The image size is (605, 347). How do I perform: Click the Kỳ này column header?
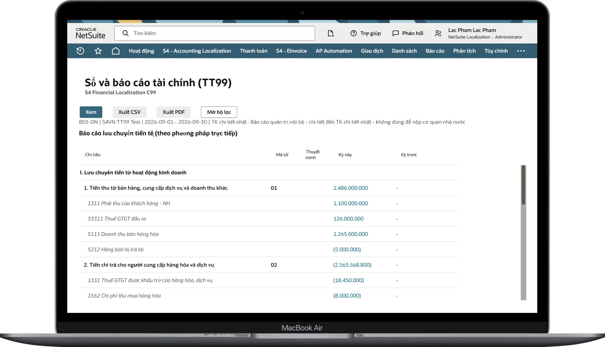[x=345, y=155]
